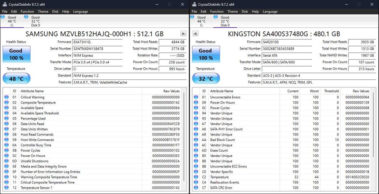The image size is (379, 194).
Task: Select the Reallocation Events attribute row
Action: (224, 182)
